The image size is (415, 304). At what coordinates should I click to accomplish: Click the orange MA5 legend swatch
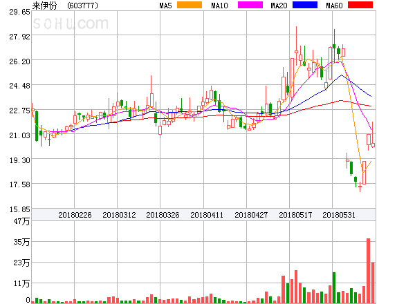[x=190, y=5]
